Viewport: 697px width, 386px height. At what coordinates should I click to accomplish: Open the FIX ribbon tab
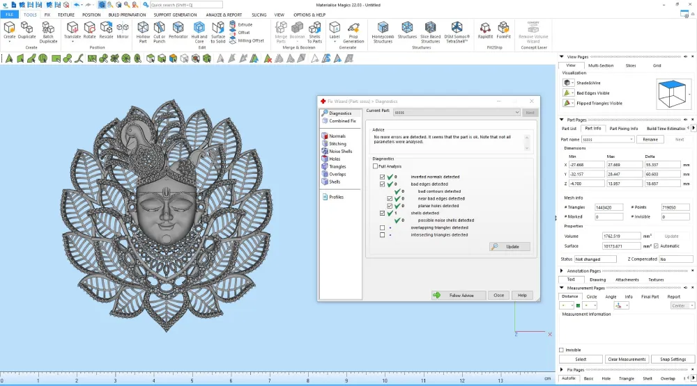coord(47,15)
